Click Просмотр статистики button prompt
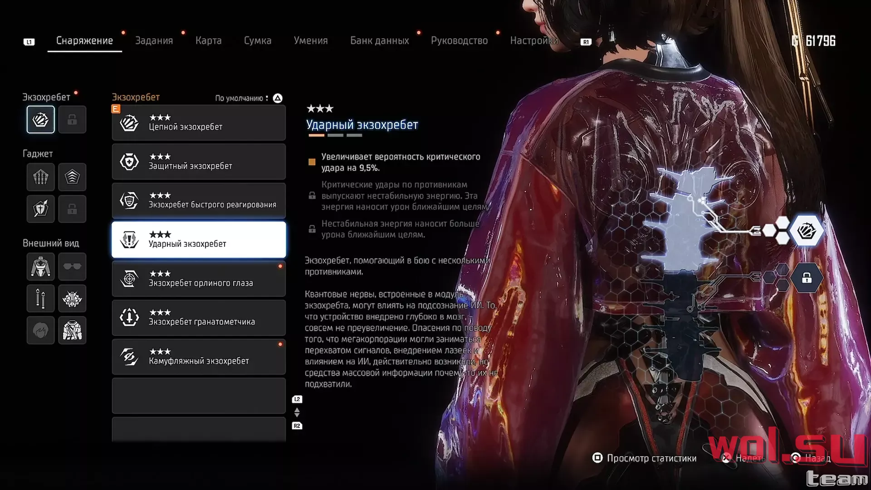 (644, 458)
